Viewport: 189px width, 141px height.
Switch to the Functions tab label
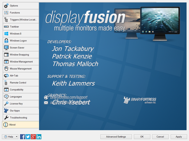[15, 12]
